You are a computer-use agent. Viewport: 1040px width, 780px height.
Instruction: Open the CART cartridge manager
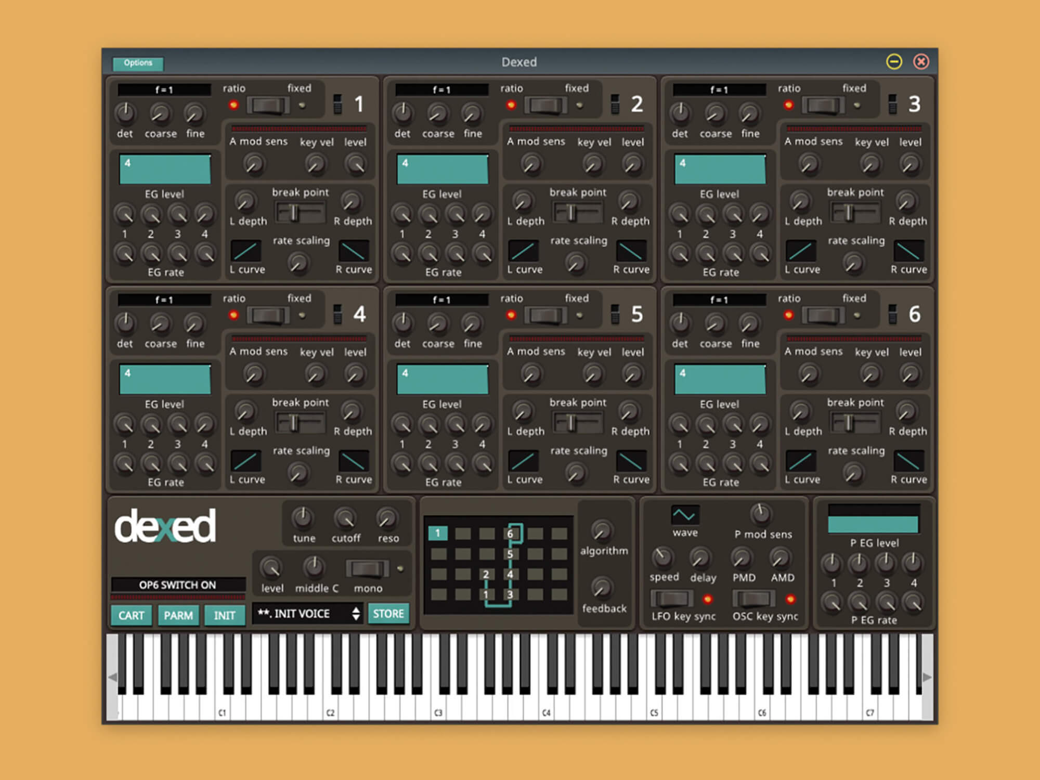131,616
